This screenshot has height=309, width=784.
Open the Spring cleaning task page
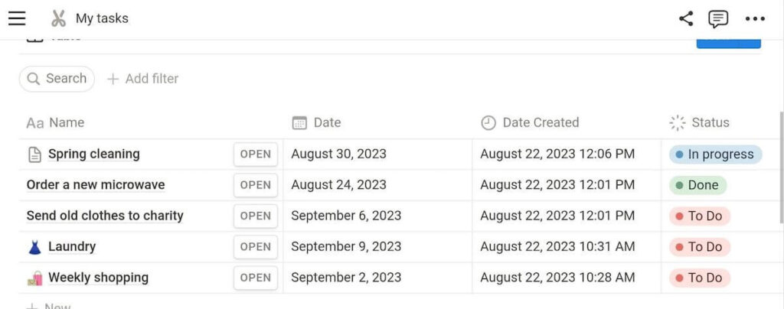click(255, 154)
